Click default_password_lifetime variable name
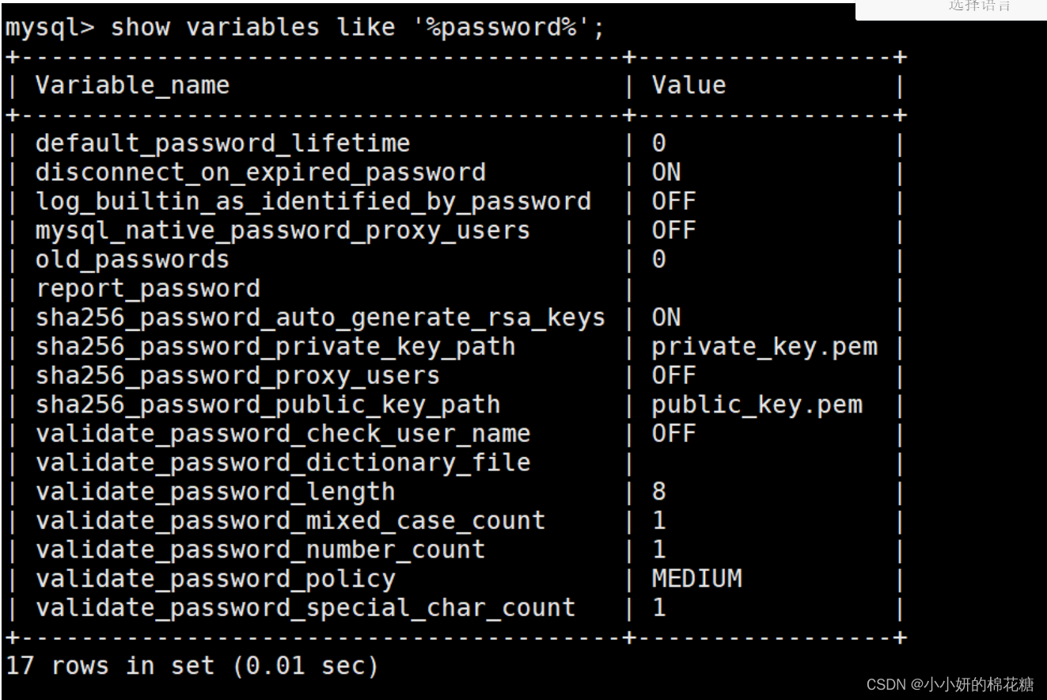The width and height of the screenshot is (1047, 700). click(222, 144)
